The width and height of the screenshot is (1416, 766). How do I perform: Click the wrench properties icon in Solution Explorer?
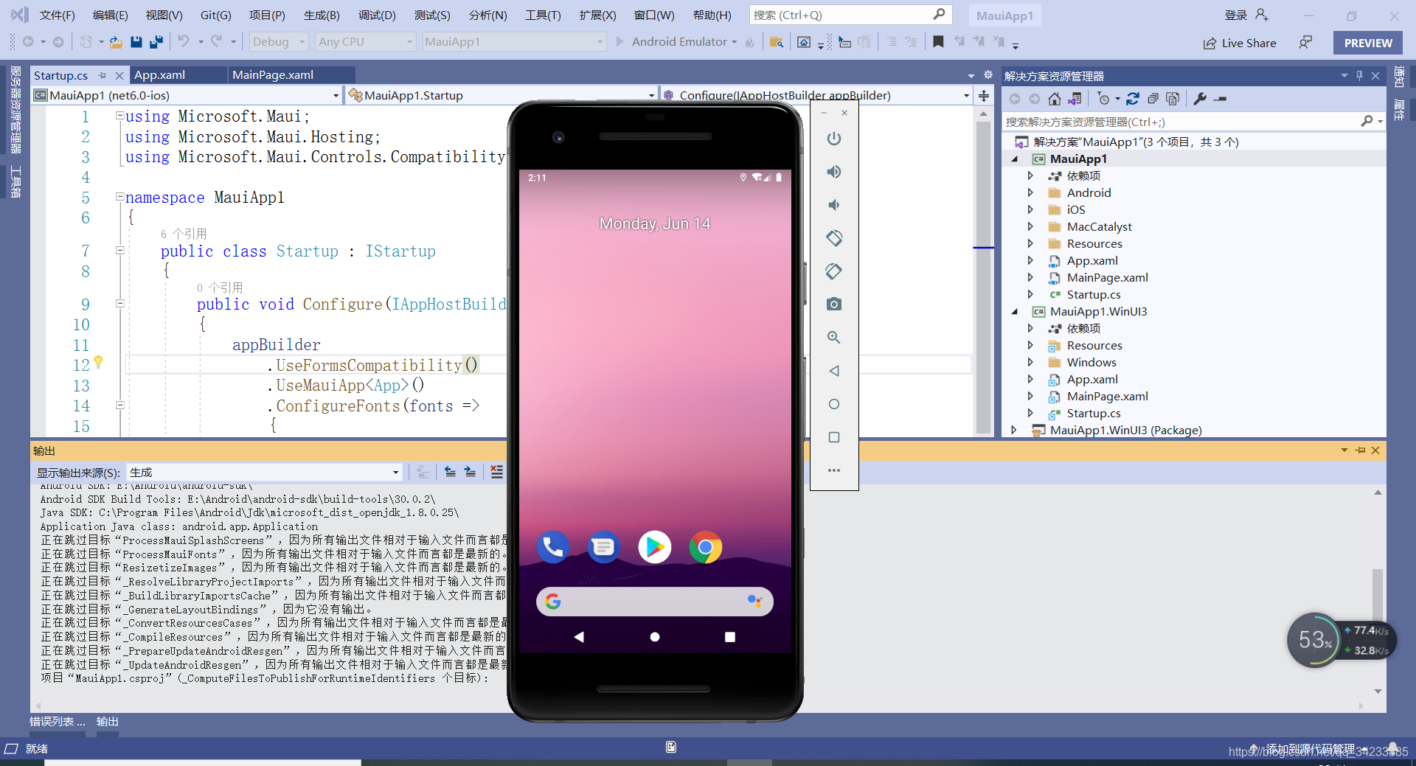1200,99
